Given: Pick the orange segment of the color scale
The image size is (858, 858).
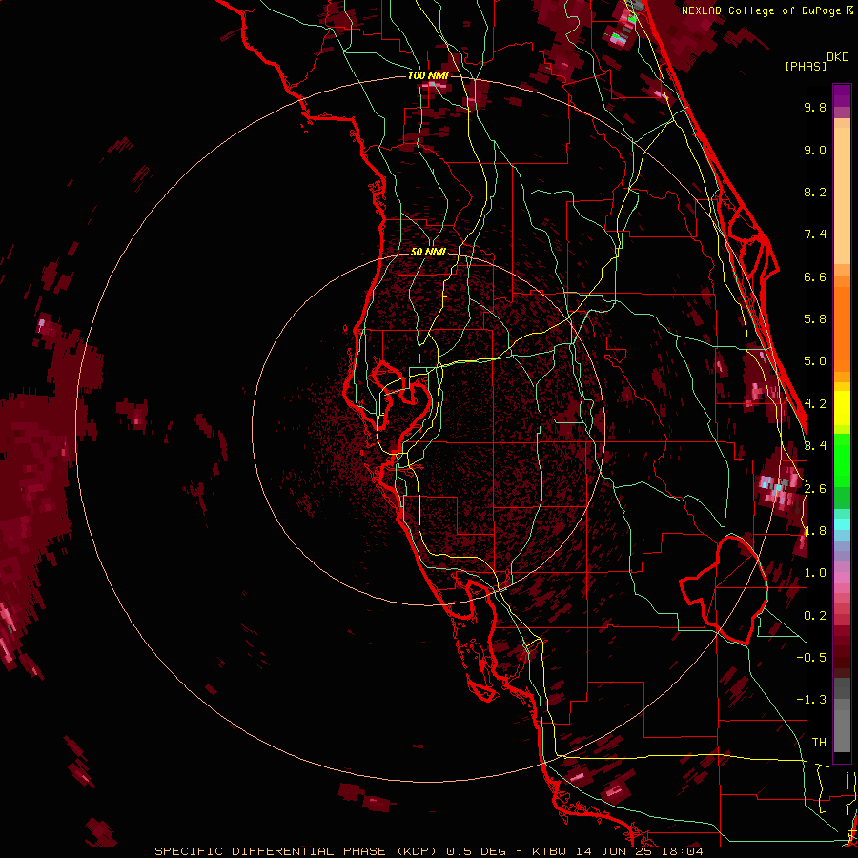Looking at the screenshot, I should point(842,323).
